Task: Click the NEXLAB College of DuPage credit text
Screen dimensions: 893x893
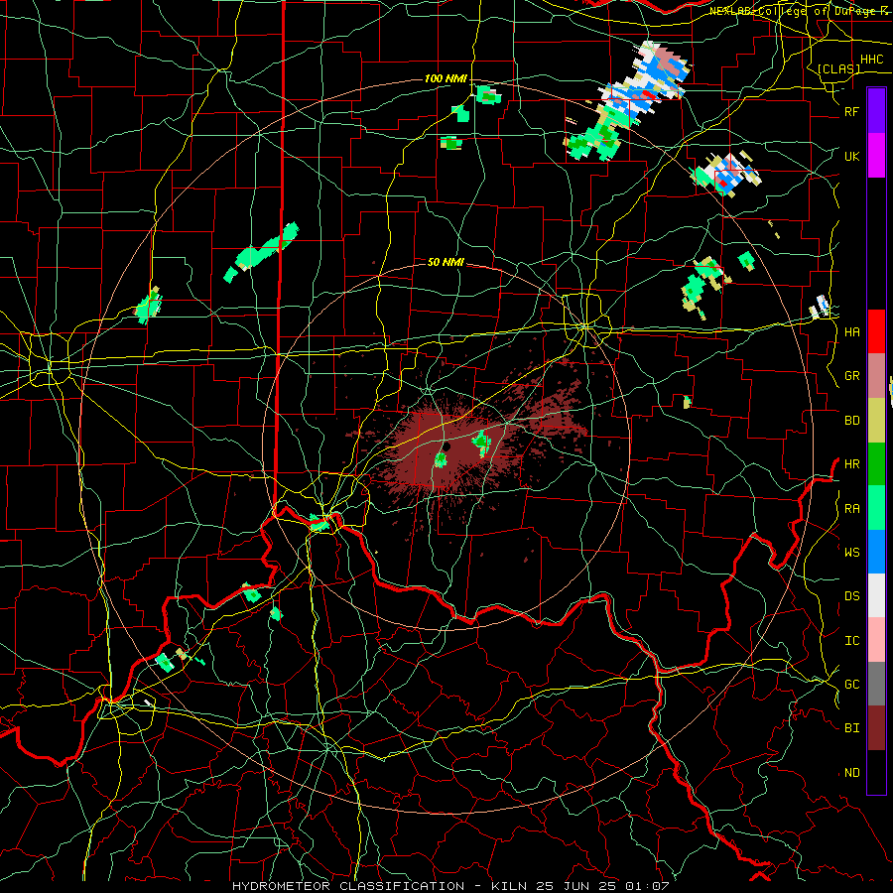Action: pyautogui.click(x=800, y=11)
